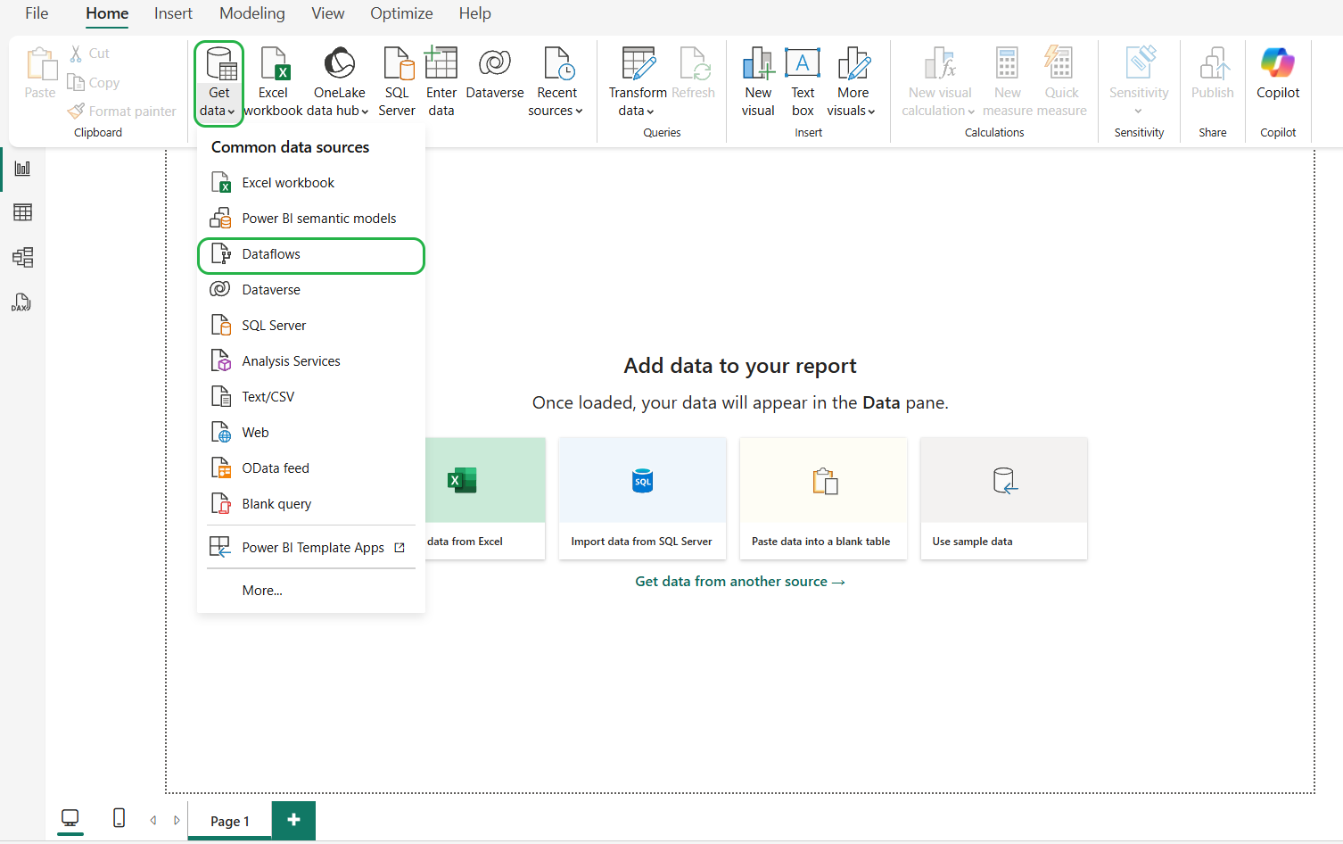Image resolution: width=1343 pixels, height=844 pixels.
Task: Click Get data from another source link
Action: [x=739, y=582]
